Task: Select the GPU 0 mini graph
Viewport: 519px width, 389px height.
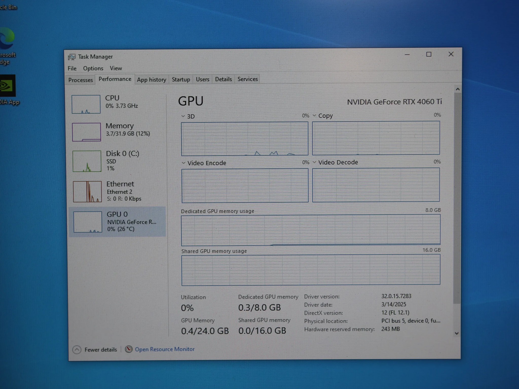Action: tap(88, 222)
